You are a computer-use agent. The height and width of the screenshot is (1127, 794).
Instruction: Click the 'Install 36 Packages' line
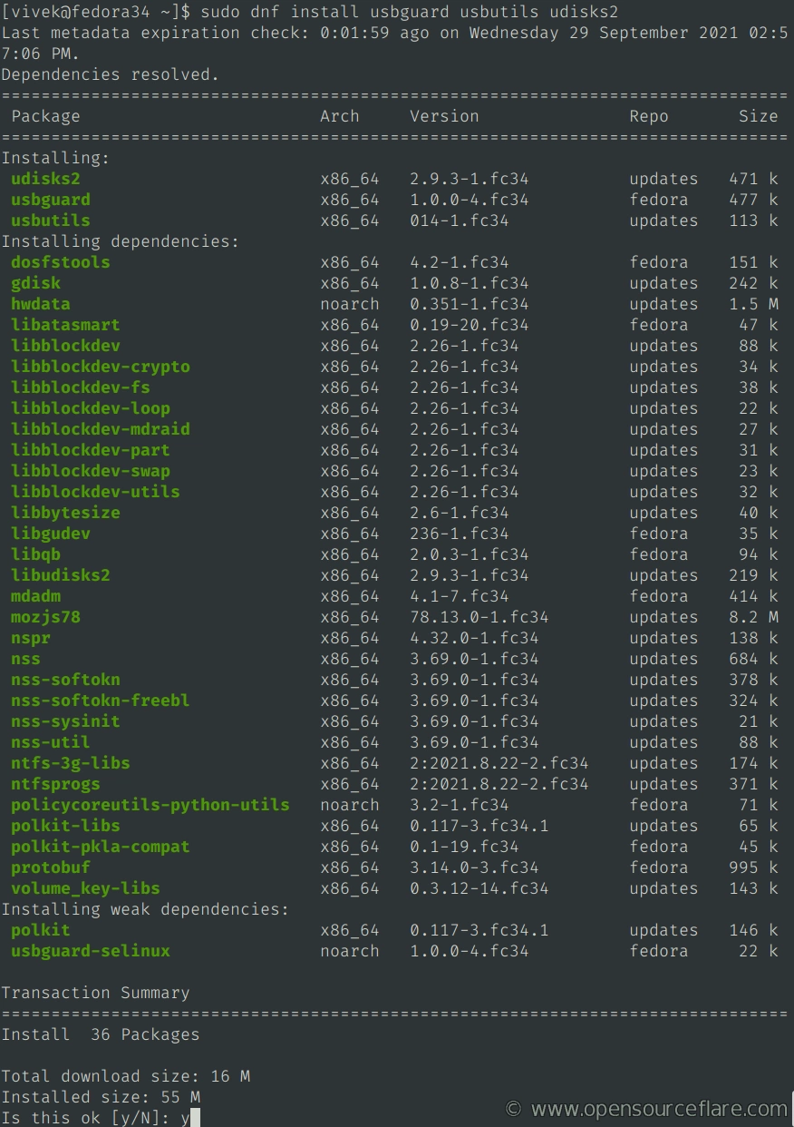click(x=100, y=1034)
